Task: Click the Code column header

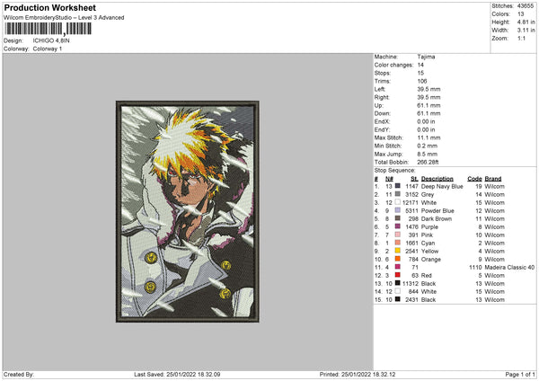Action: tap(474, 179)
